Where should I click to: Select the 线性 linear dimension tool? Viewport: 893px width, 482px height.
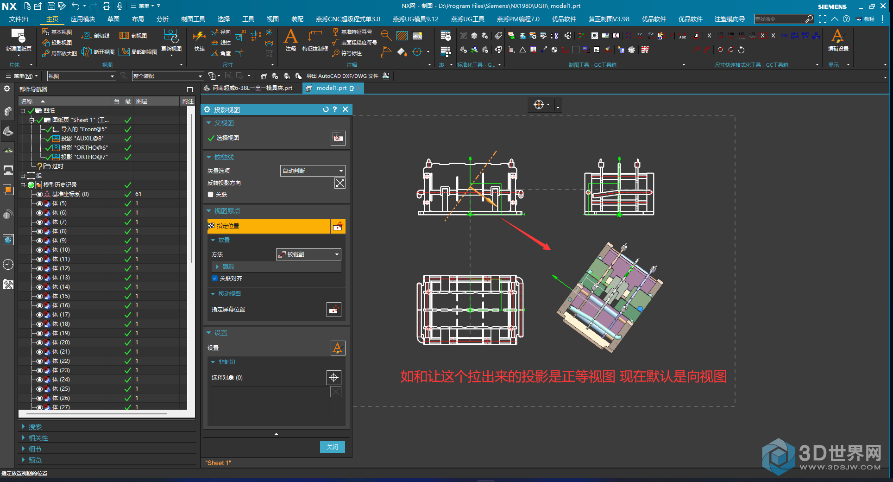(221, 43)
